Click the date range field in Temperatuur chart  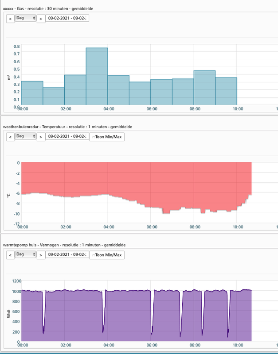click(67, 136)
